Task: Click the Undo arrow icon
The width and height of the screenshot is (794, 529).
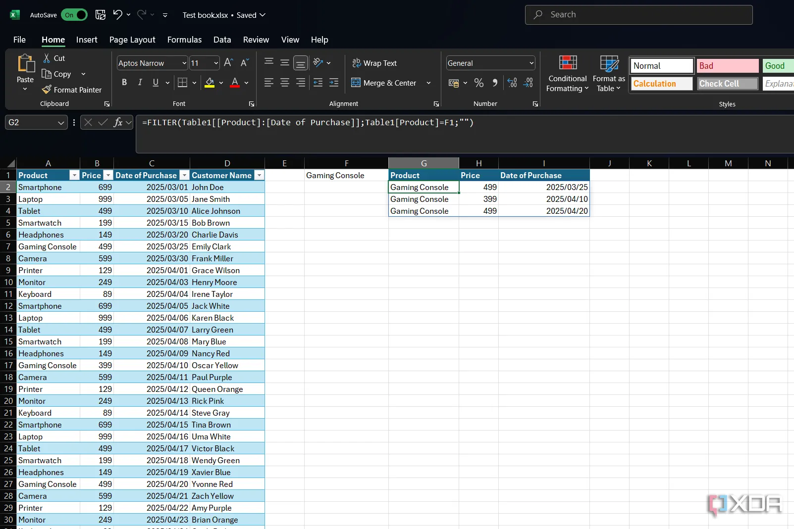Action: click(x=117, y=15)
